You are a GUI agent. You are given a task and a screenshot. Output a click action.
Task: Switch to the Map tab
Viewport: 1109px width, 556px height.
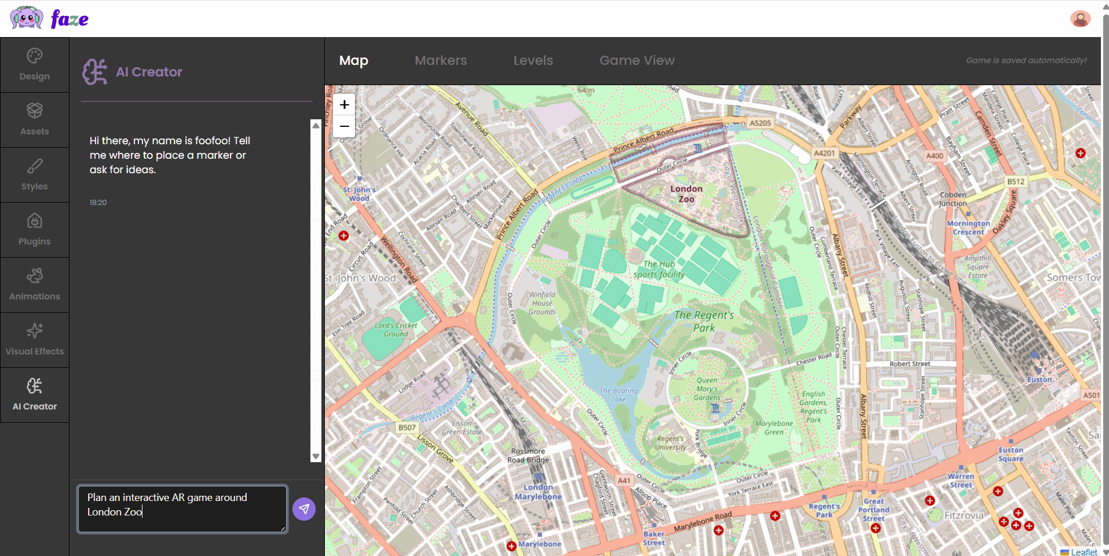pos(353,60)
